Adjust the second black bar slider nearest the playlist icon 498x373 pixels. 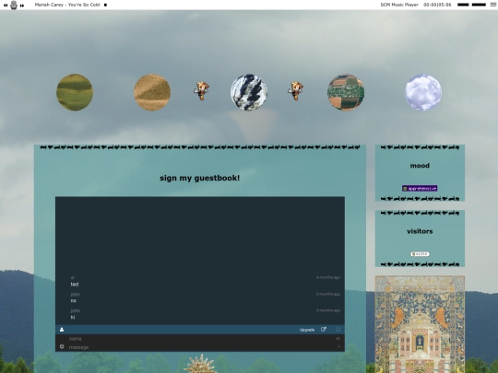pos(479,5)
